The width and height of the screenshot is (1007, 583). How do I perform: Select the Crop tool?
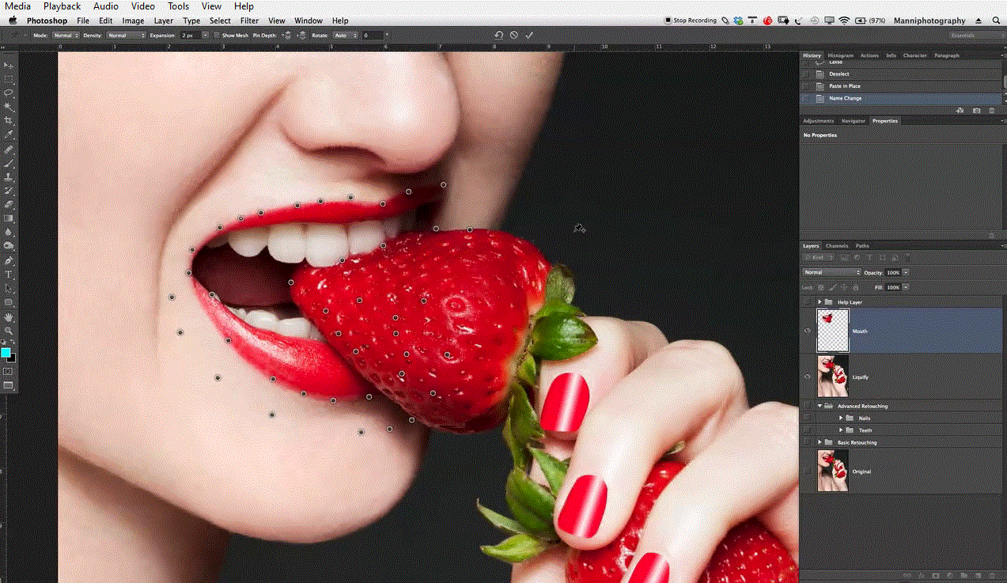click(x=9, y=120)
